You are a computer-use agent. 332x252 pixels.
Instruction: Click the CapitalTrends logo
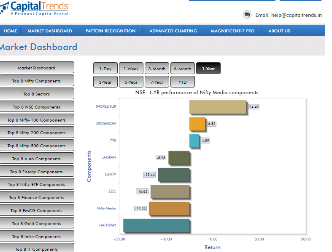[x=34, y=8]
